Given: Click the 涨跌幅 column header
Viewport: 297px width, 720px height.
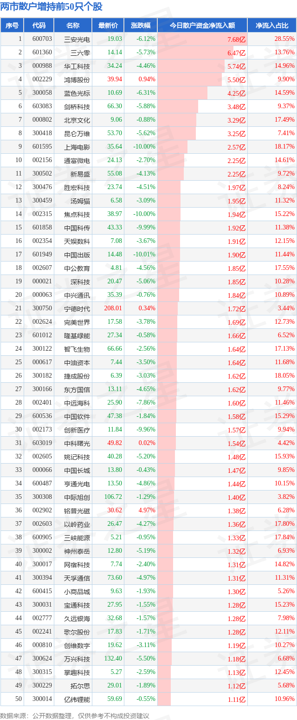Looking at the screenshot, I should coord(141,26).
